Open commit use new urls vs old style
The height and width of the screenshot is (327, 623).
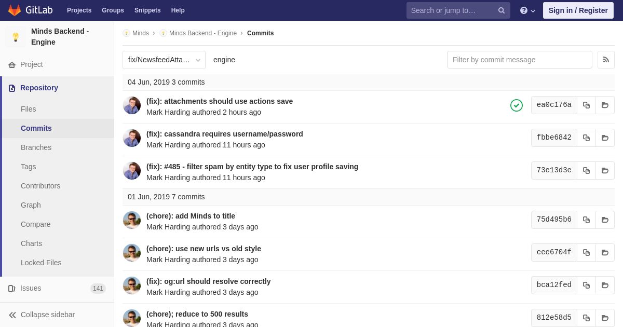[x=204, y=249]
